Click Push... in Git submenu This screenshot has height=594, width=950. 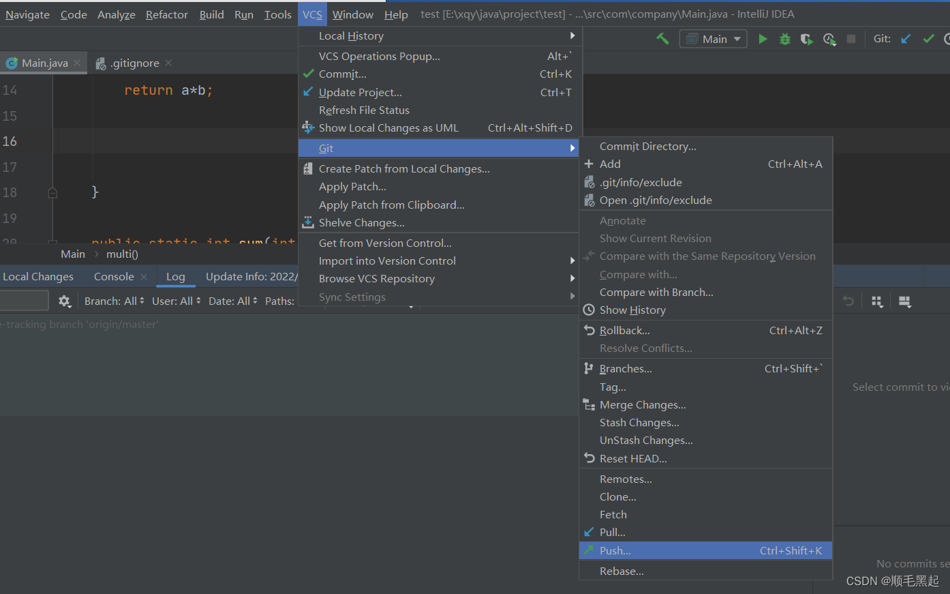click(x=705, y=550)
